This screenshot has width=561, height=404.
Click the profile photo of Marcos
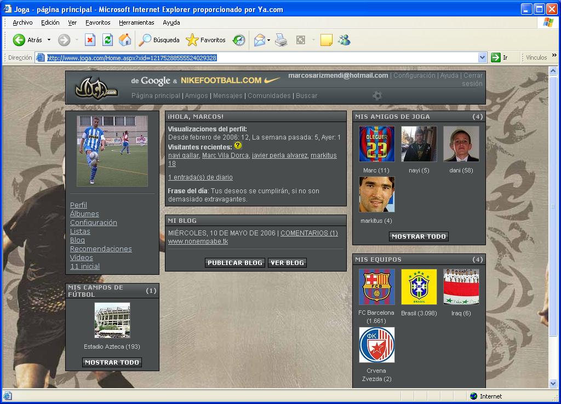[112, 151]
